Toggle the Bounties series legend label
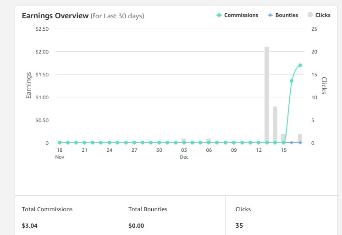This screenshot has width=342, height=235. [x=287, y=15]
